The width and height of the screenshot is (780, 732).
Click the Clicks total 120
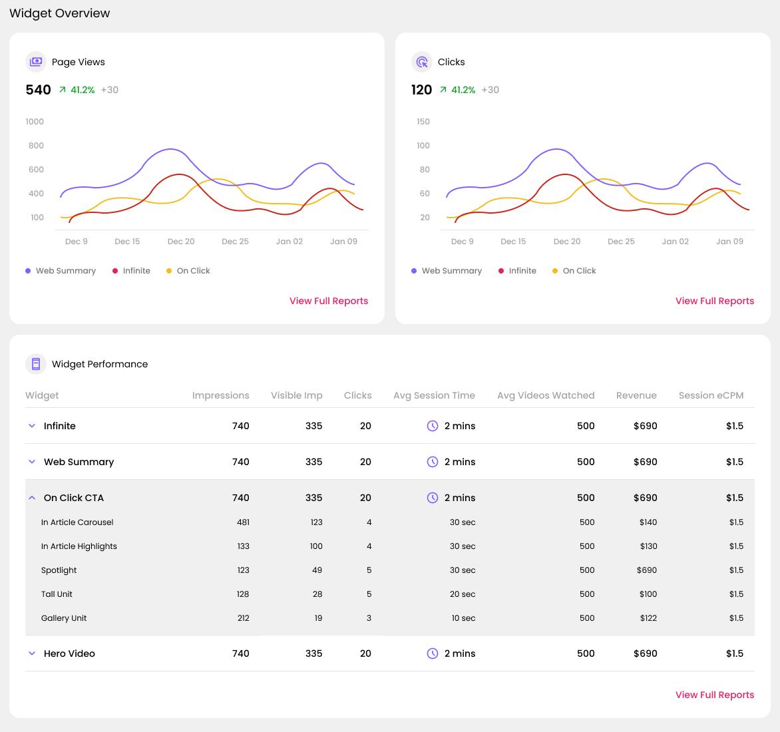421,90
